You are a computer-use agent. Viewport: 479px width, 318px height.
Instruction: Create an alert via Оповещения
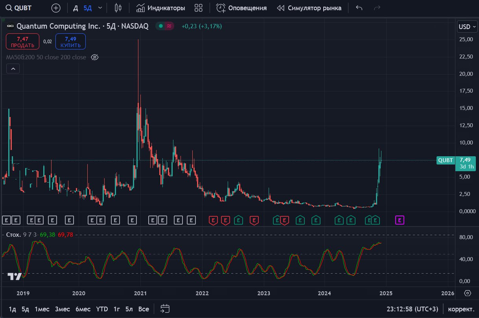click(x=241, y=8)
